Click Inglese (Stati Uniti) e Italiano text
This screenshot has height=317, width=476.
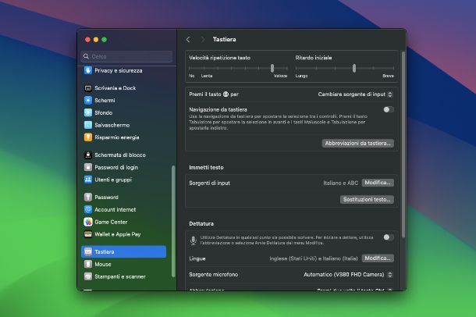(x=314, y=258)
